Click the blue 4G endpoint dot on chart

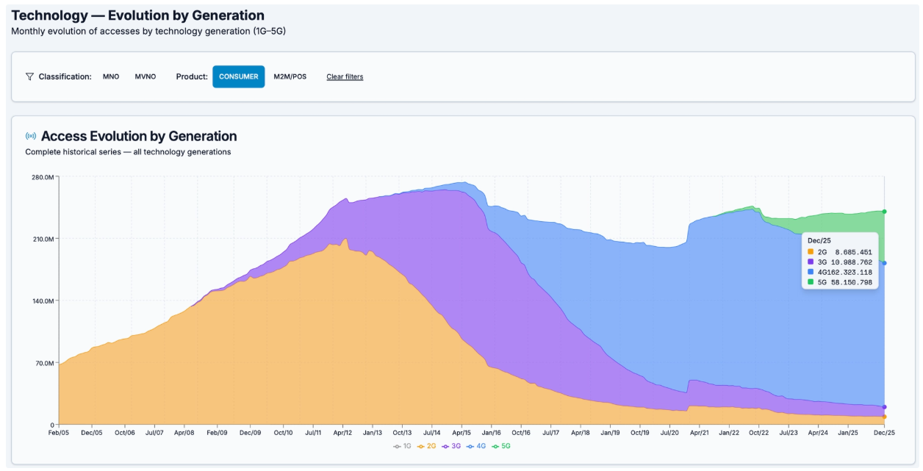click(884, 263)
